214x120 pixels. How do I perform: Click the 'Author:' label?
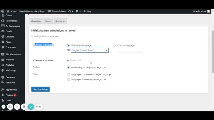36,67
